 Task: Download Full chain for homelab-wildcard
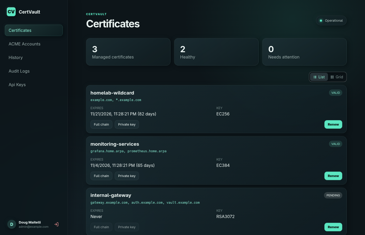click(x=101, y=125)
